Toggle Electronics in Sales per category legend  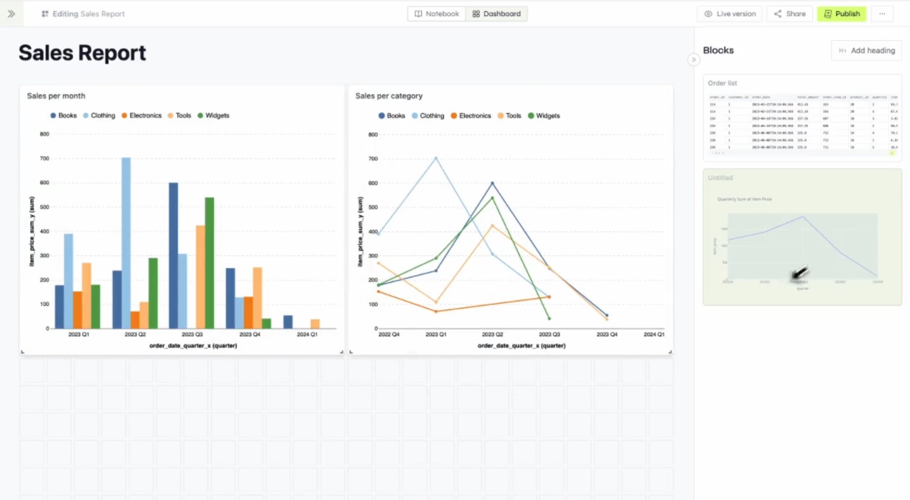471,116
